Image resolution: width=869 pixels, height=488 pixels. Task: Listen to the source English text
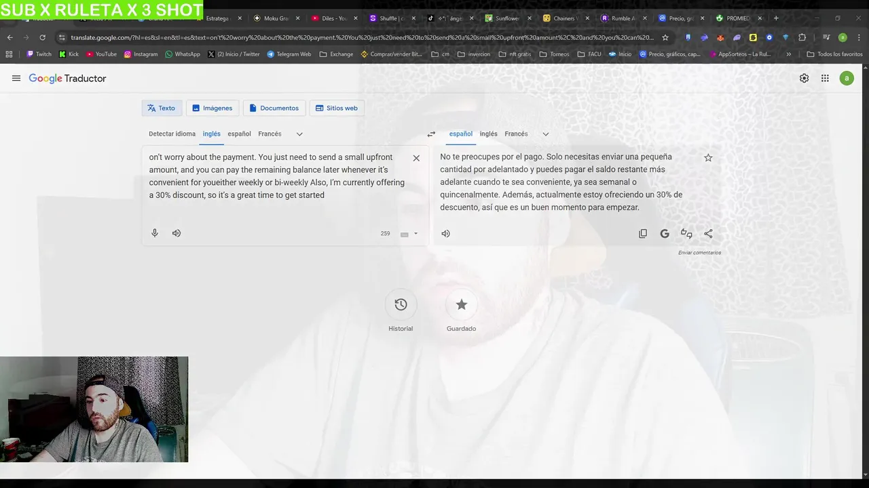click(177, 233)
